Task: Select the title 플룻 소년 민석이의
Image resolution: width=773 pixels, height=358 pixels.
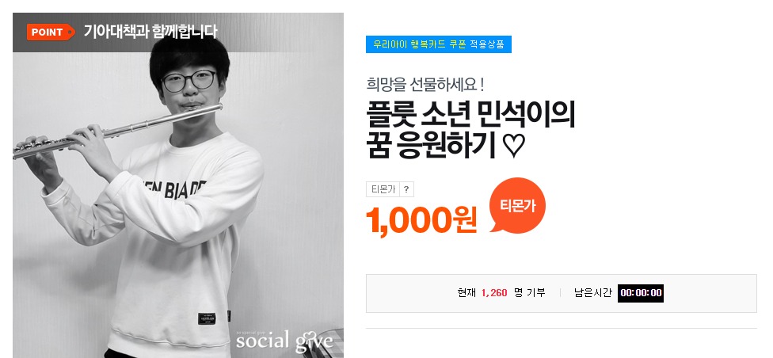Action: [470, 115]
